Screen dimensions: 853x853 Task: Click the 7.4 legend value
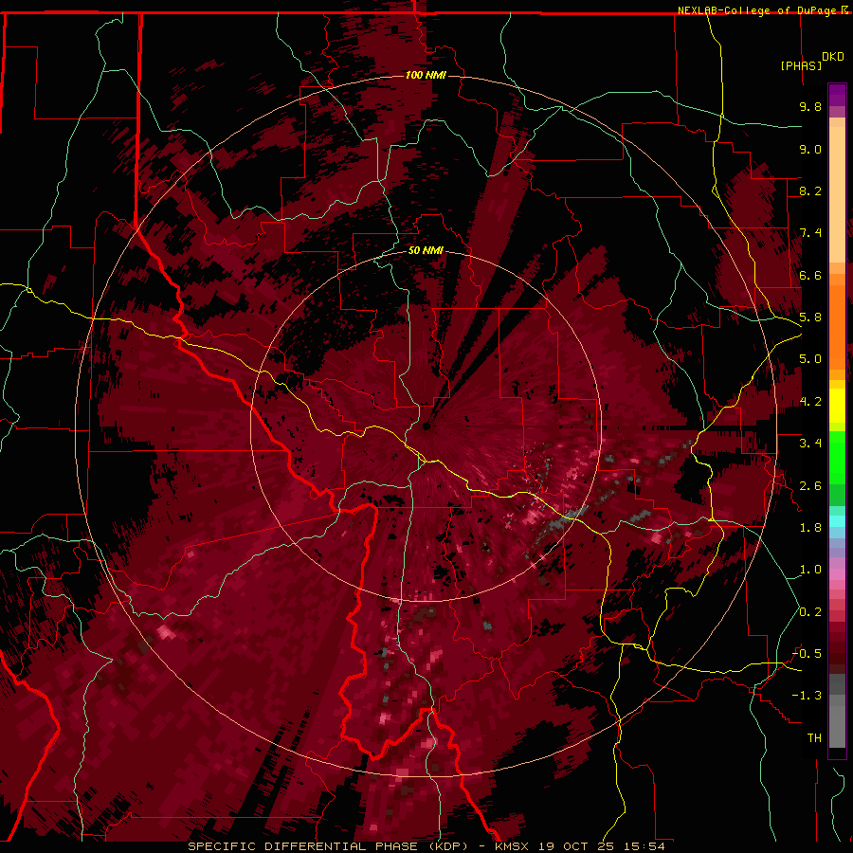(810, 233)
